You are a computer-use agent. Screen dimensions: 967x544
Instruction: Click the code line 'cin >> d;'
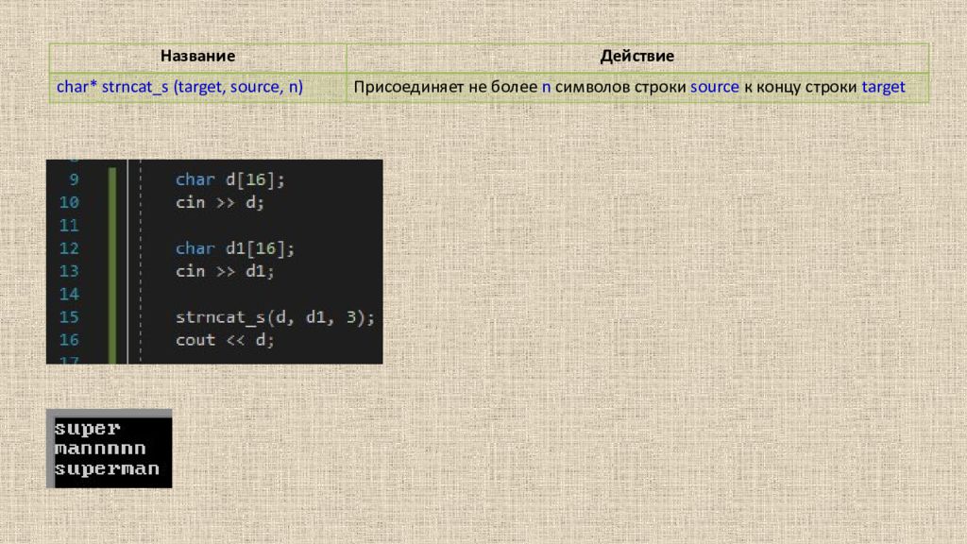pos(220,202)
